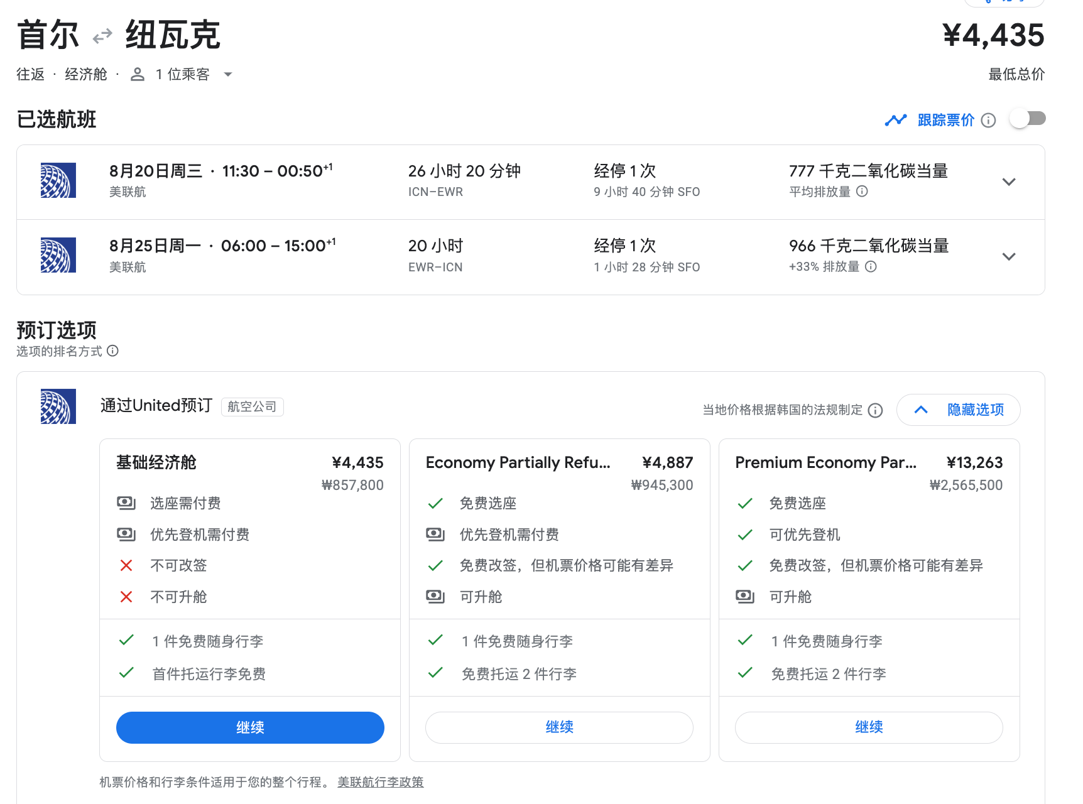The width and height of the screenshot is (1083, 804).
Task: Click United airline logo of outbound flight
Action: pyautogui.click(x=58, y=180)
